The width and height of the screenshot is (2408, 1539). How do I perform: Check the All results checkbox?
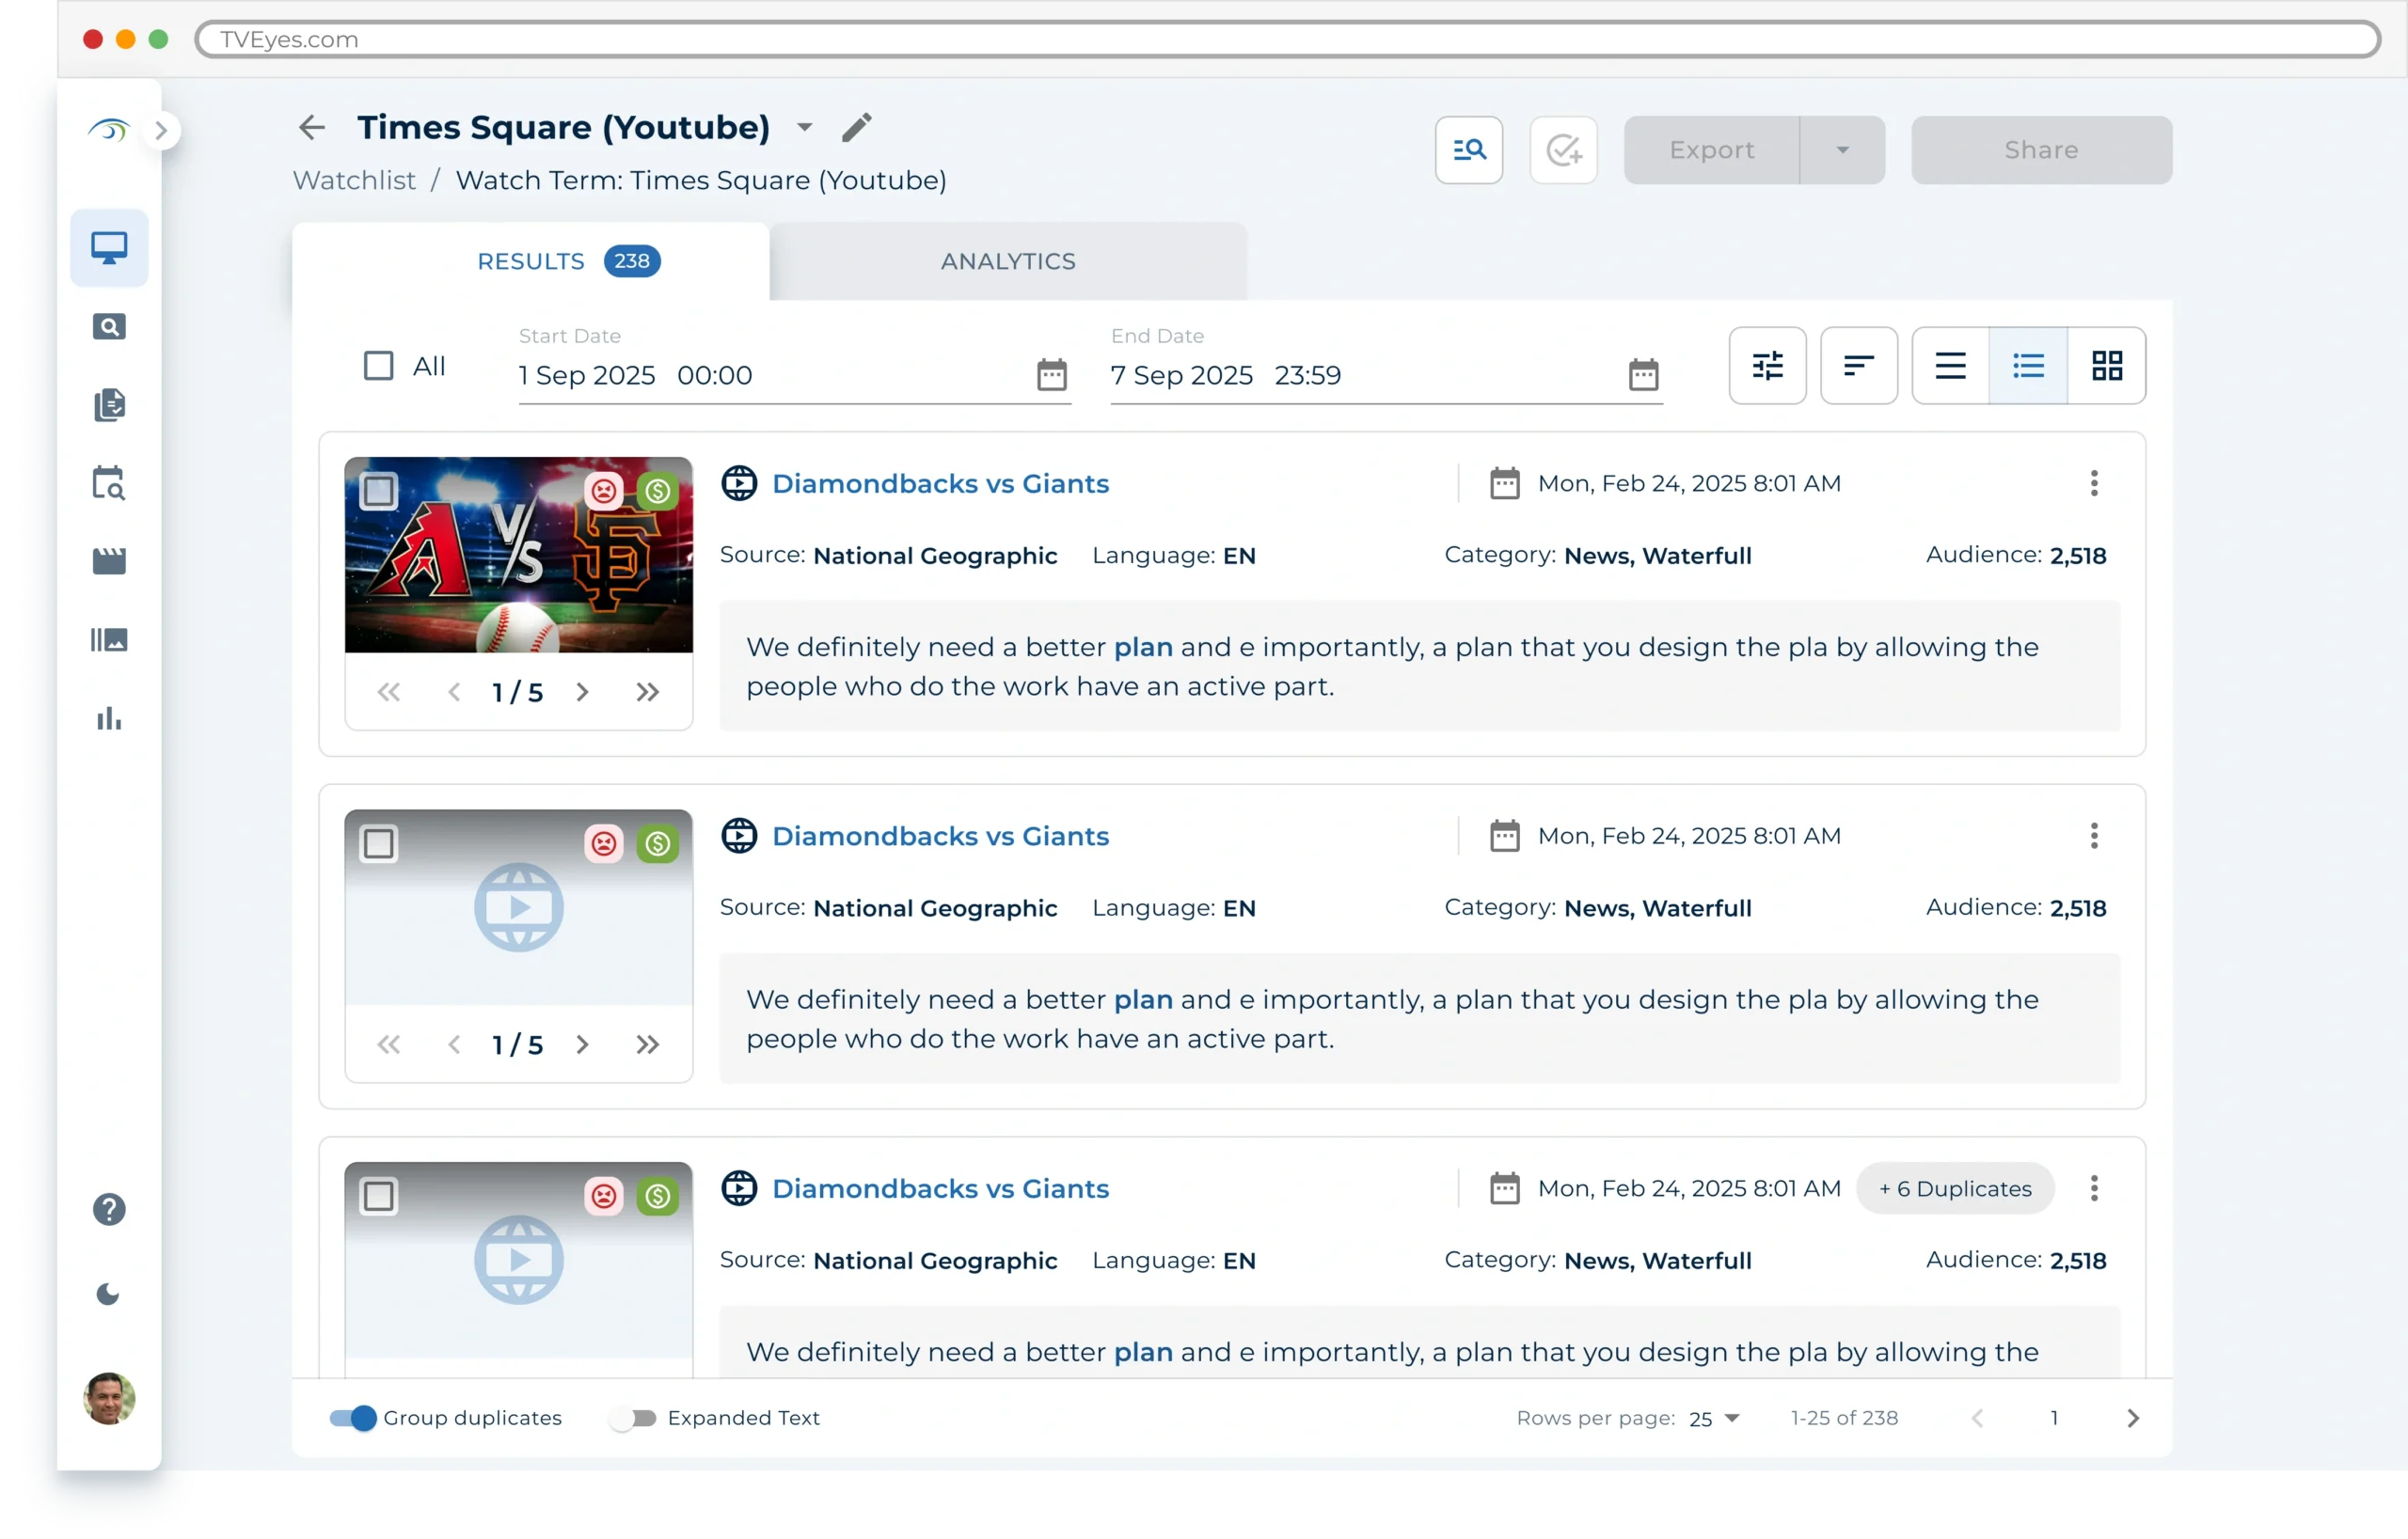[378, 366]
